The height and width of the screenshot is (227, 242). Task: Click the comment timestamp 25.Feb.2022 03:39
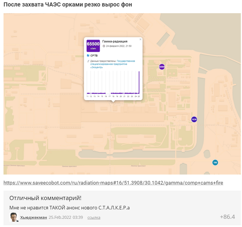66,217
